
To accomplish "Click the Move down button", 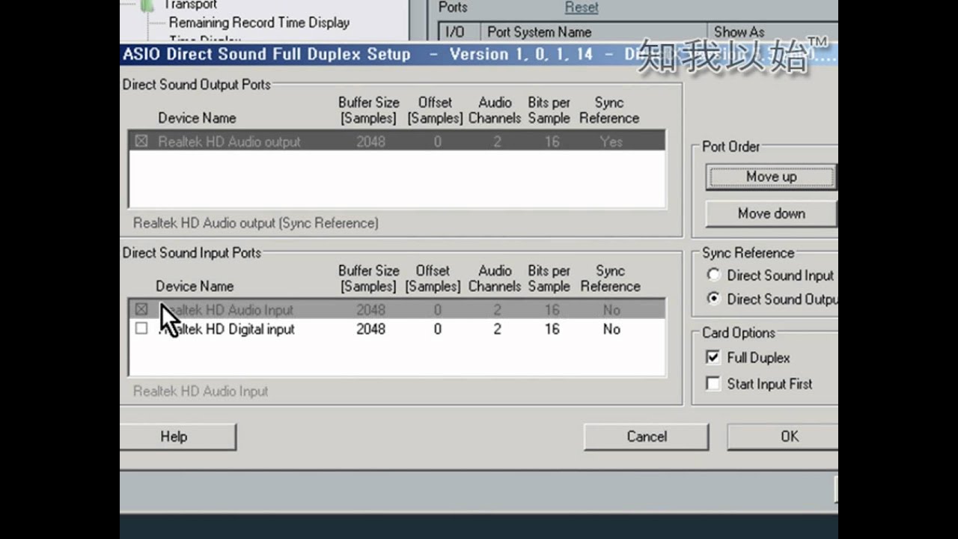I will (x=771, y=213).
